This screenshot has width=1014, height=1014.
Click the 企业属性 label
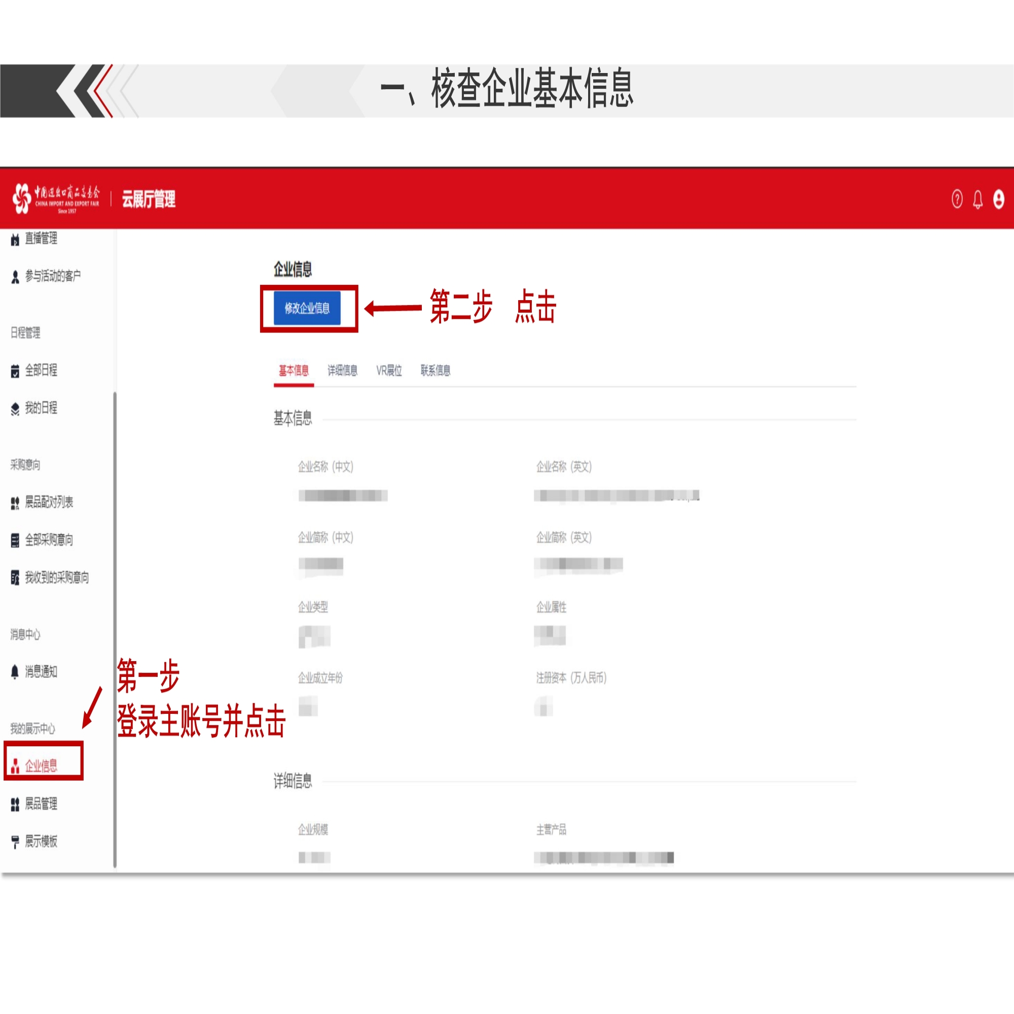[x=552, y=608]
